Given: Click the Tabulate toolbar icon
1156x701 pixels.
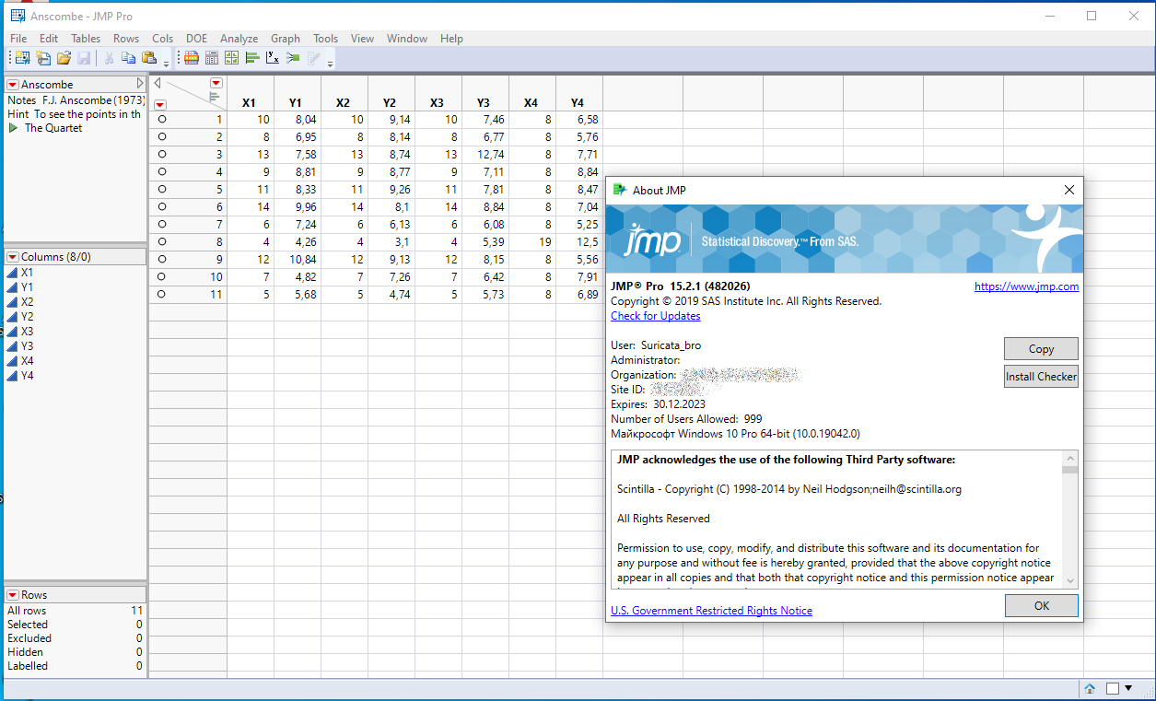Looking at the screenshot, I should tap(212, 58).
